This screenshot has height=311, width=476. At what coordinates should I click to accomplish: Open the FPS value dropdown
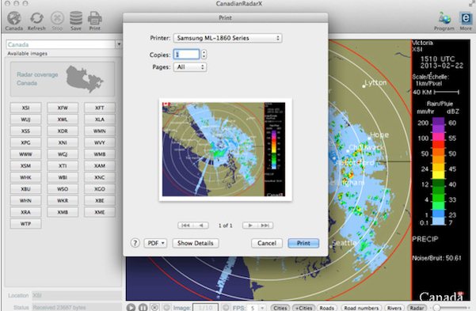[x=262, y=308]
